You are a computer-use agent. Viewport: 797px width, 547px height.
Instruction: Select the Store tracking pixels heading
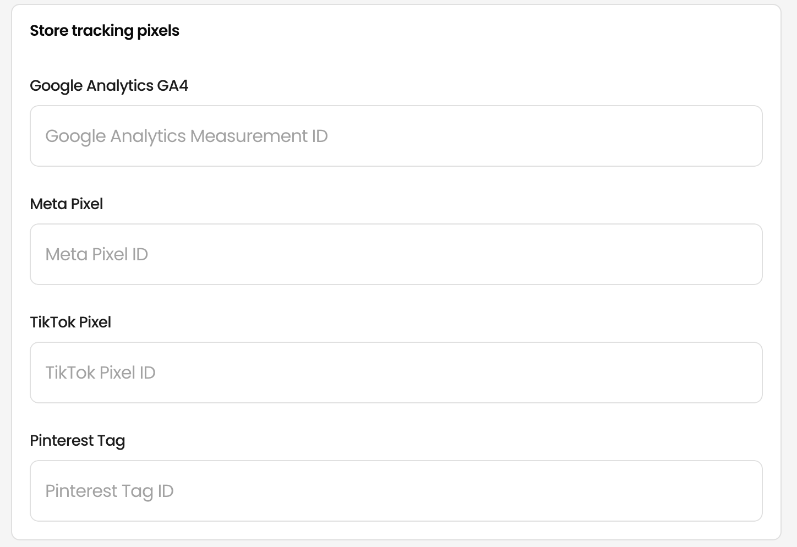click(105, 31)
